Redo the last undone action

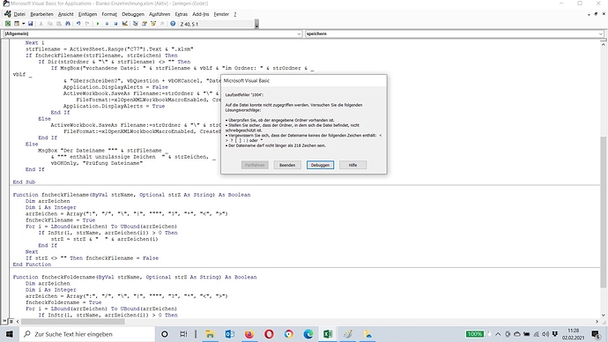pos(87,24)
